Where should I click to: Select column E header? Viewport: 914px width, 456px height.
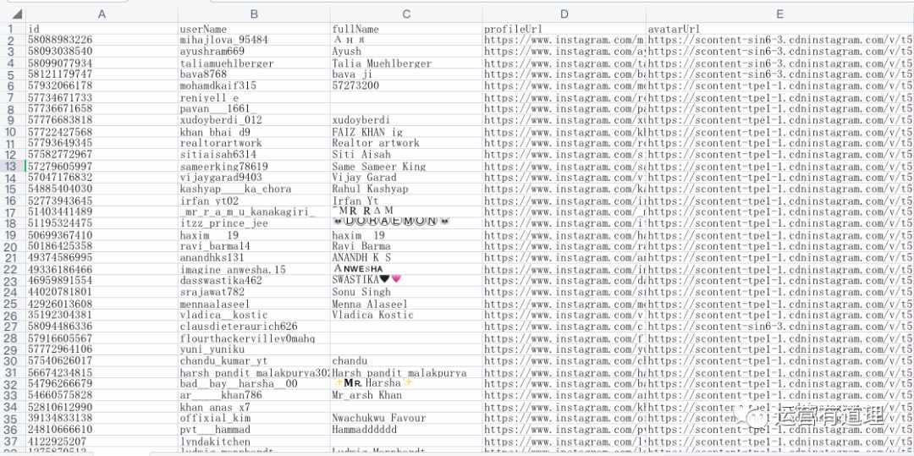point(780,14)
